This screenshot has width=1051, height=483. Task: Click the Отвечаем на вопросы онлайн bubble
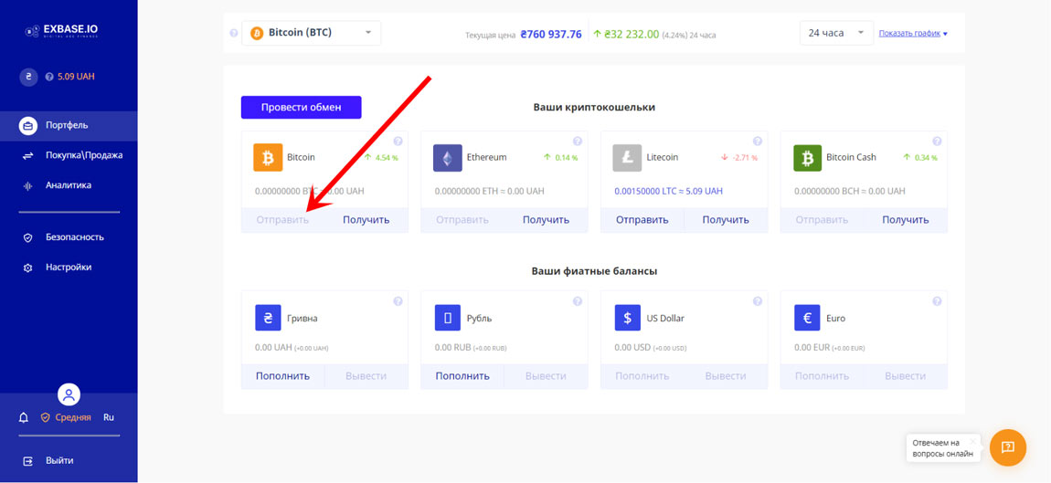(x=944, y=448)
